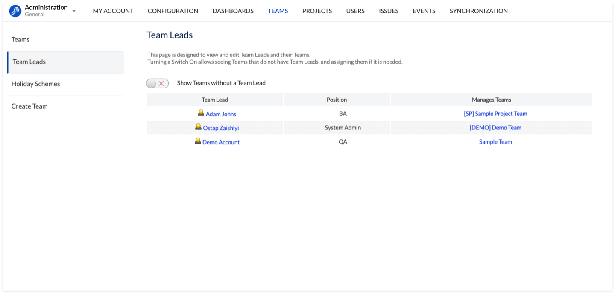The width and height of the screenshot is (615, 294).
Task: Open Teams in the left sidebar
Action: [x=20, y=40]
